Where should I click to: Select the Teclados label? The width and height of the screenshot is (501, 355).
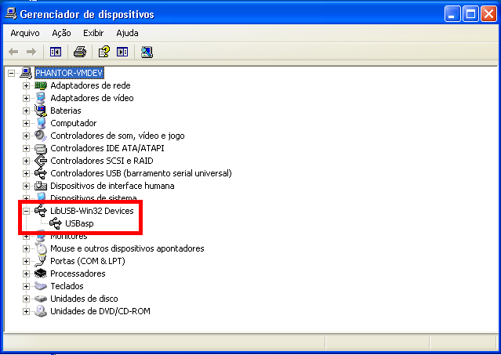[67, 286]
